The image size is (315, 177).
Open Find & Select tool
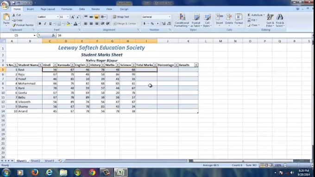[280, 20]
